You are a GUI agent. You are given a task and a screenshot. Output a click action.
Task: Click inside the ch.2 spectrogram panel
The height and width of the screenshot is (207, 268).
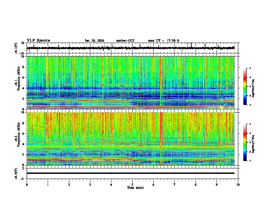[131, 139]
